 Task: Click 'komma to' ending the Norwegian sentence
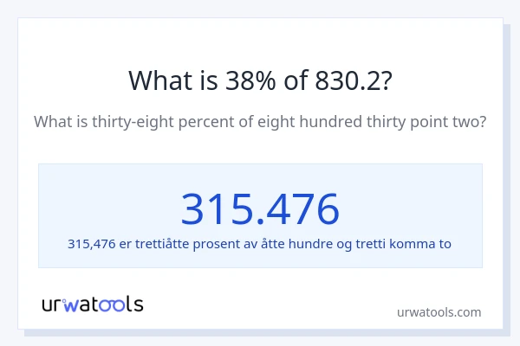click(425, 244)
